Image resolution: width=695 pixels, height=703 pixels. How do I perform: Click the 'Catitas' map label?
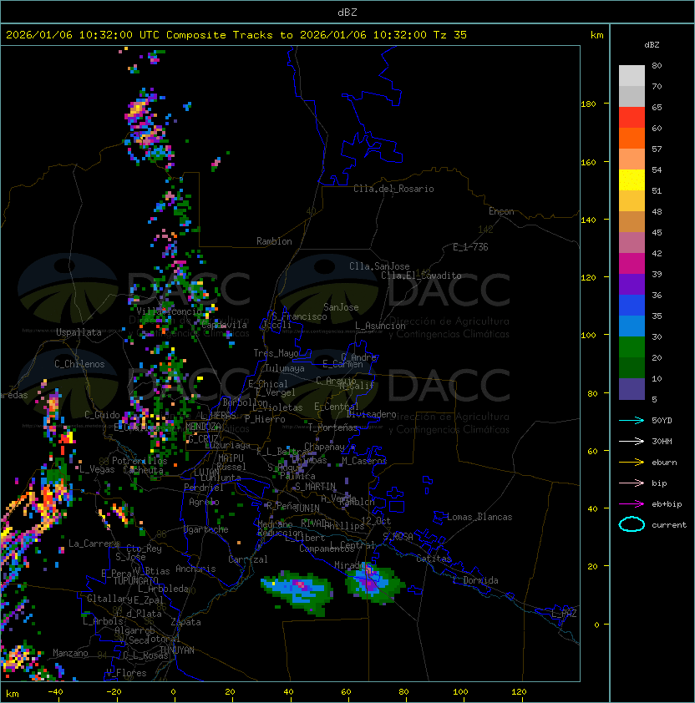(434, 559)
